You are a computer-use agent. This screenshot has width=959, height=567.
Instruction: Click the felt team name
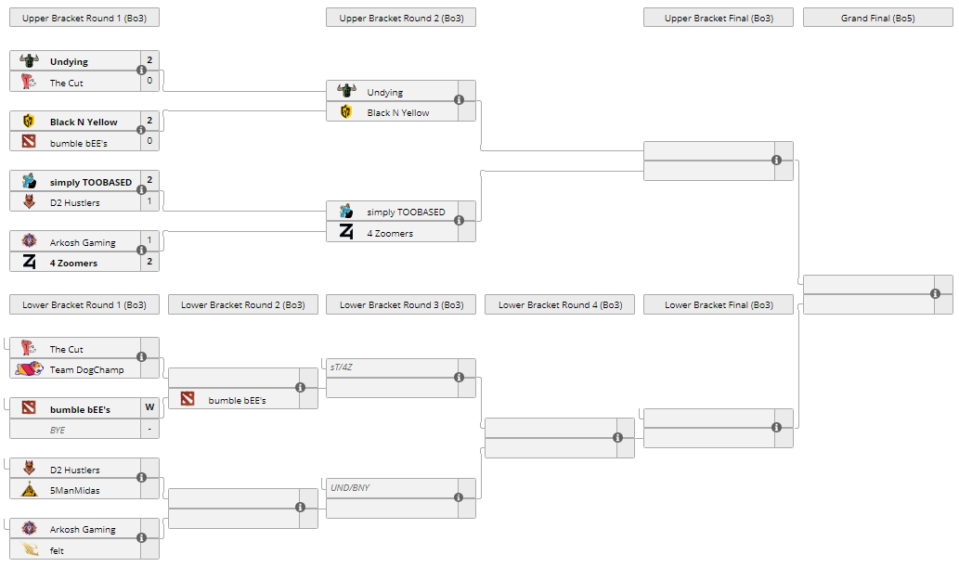(57, 550)
